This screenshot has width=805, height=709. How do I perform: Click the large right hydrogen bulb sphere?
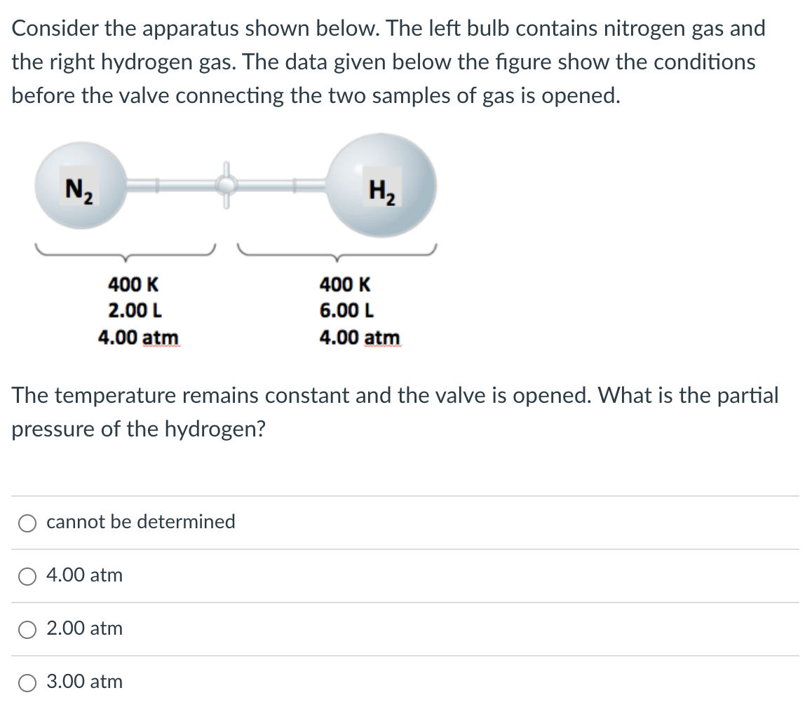(x=381, y=185)
